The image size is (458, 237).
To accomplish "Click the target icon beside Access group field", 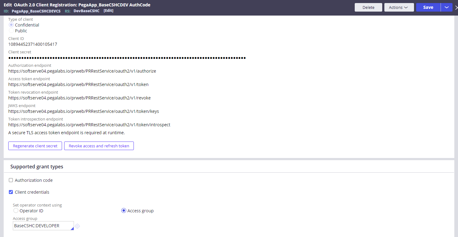I will pyautogui.click(x=77, y=226).
